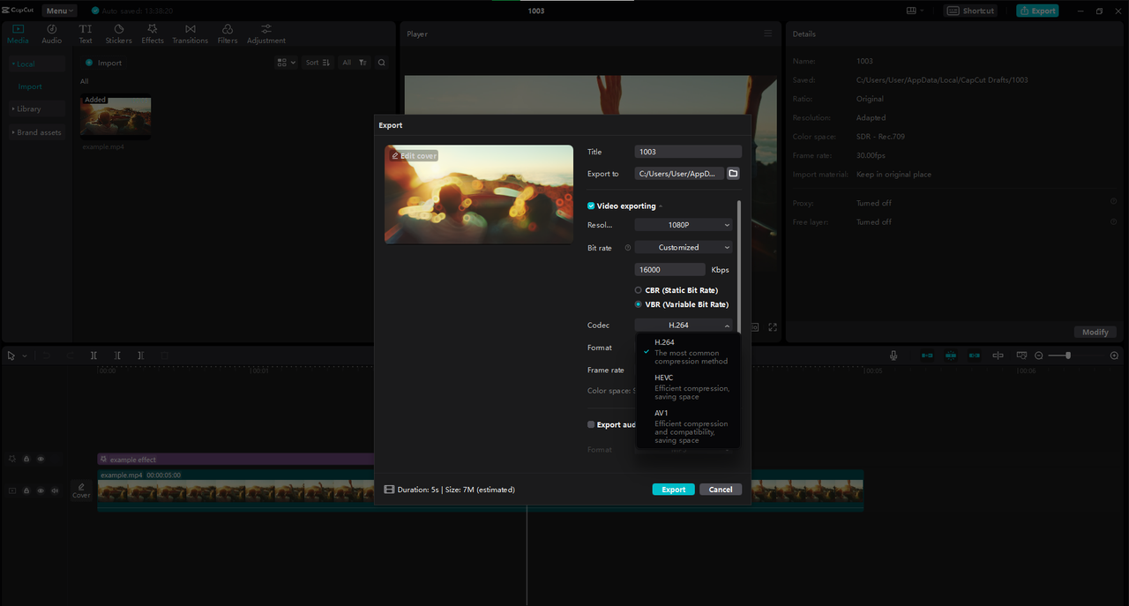Select the example.mp4 media thumbnail
Image resolution: width=1129 pixels, height=606 pixels.
pyautogui.click(x=116, y=117)
